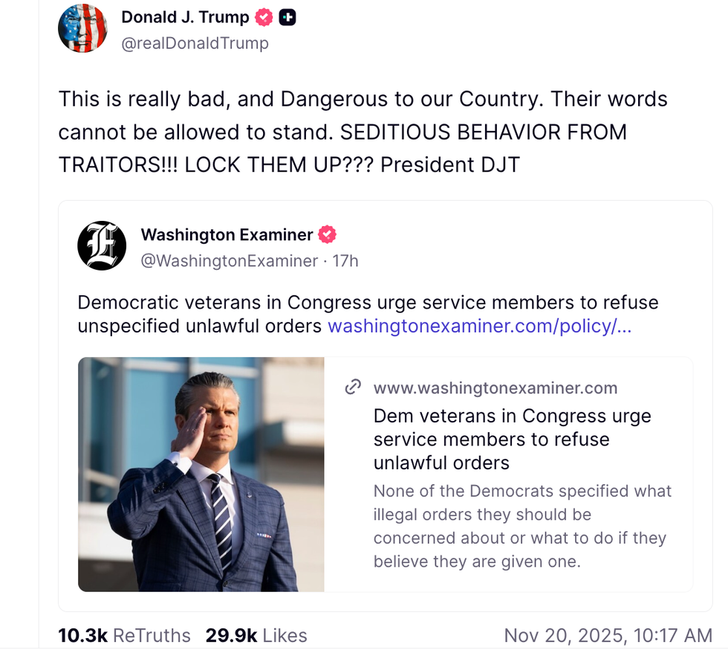This screenshot has width=728, height=653.
Task: Click the red verified badge beside Donald J. Trump
Action: [264, 17]
